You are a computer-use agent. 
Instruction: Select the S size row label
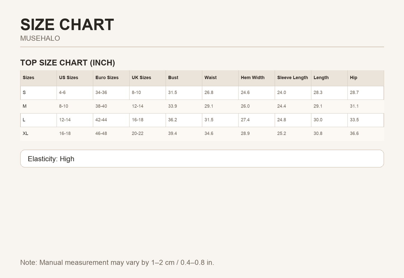point(24,92)
